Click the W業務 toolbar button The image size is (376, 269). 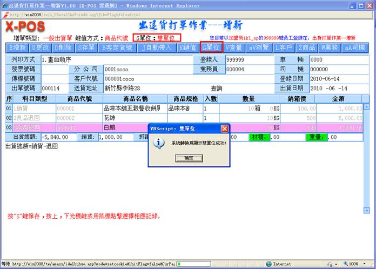tap(333, 47)
